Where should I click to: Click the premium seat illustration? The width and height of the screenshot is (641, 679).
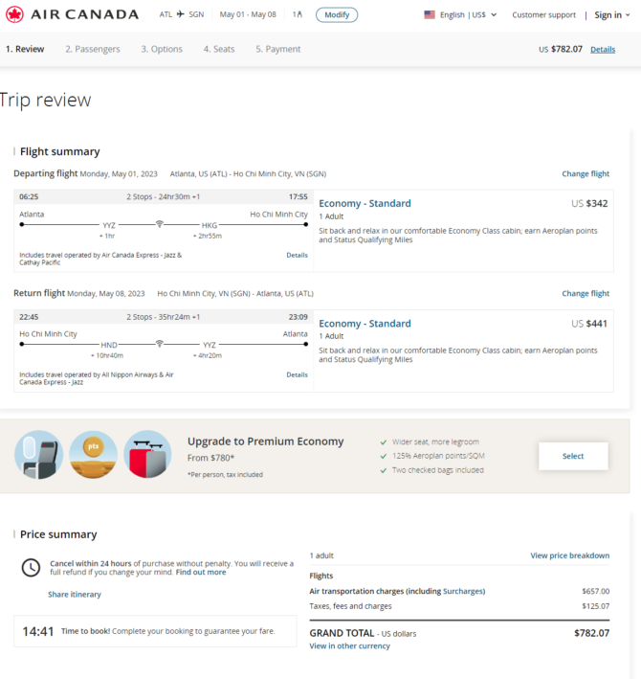click(39, 454)
